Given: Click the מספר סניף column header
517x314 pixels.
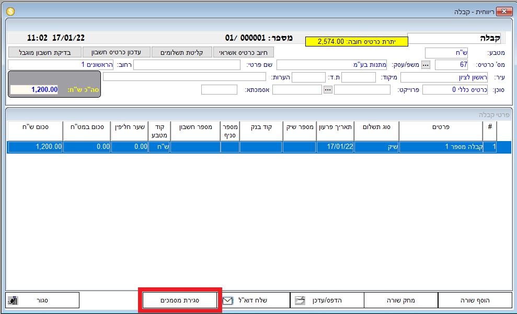Looking at the screenshot, I should pyautogui.click(x=230, y=131).
